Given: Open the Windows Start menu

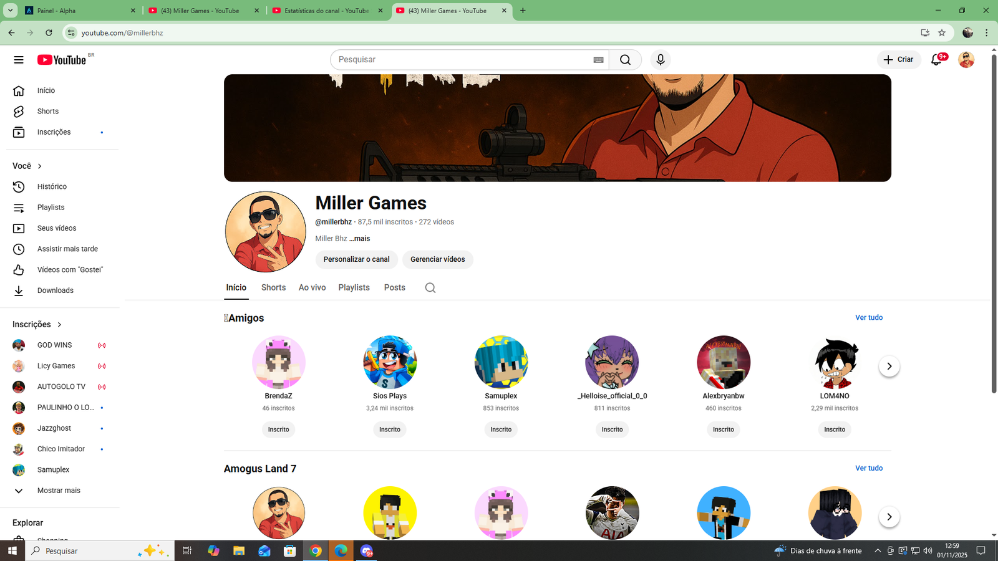Looking at the screenshot, I should (x=12, y=550).
